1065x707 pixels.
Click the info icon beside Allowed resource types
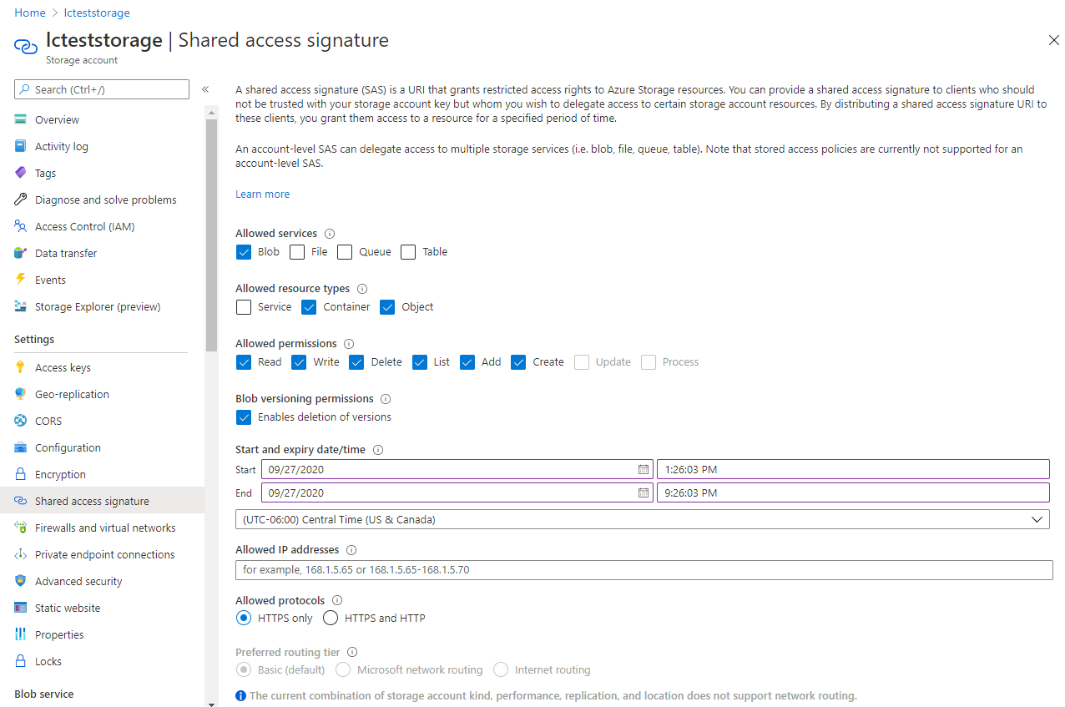click(x=362, y=289)
